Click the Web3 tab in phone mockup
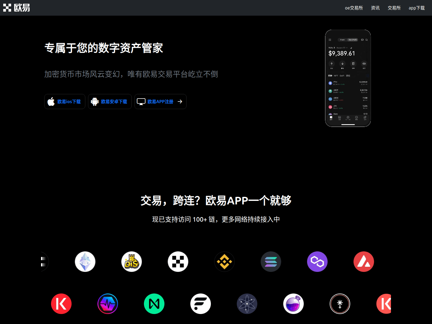Viewport: 432px width, 324px height. tap(352, 40)
